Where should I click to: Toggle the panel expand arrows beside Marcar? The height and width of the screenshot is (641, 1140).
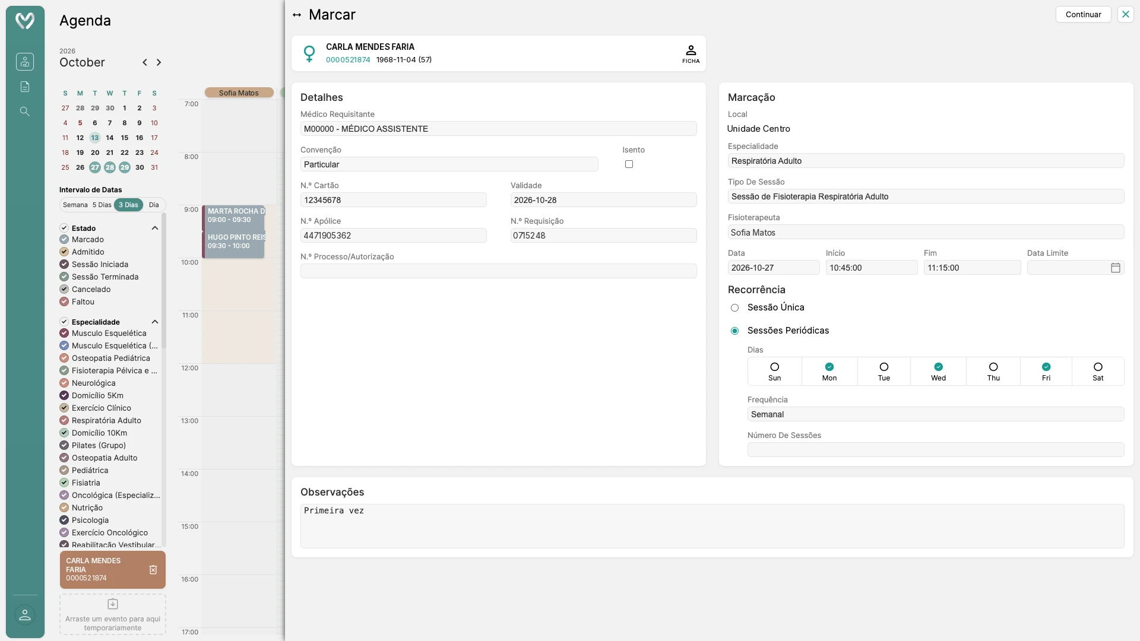point(297,15)
